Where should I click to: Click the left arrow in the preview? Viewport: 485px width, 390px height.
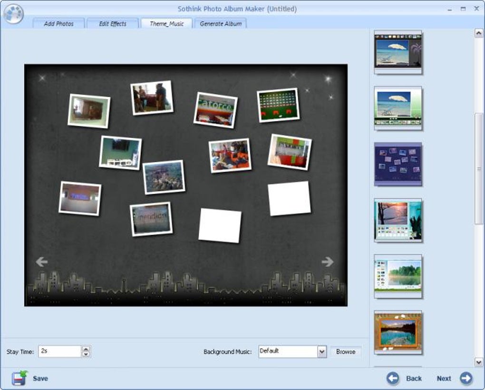click(x=42, y=262)
